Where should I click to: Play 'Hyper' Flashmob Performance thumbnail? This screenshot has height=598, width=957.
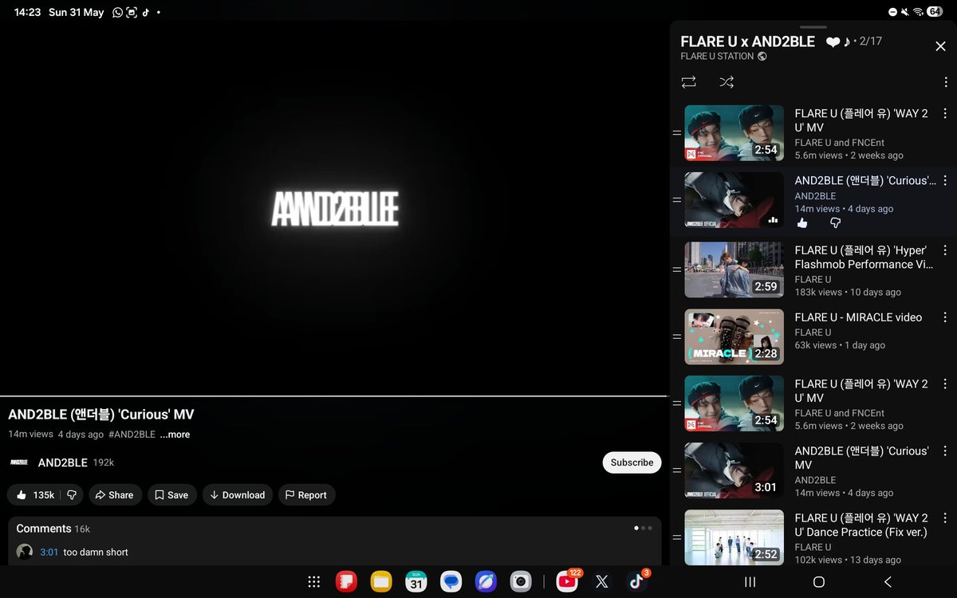click(734, 269)
